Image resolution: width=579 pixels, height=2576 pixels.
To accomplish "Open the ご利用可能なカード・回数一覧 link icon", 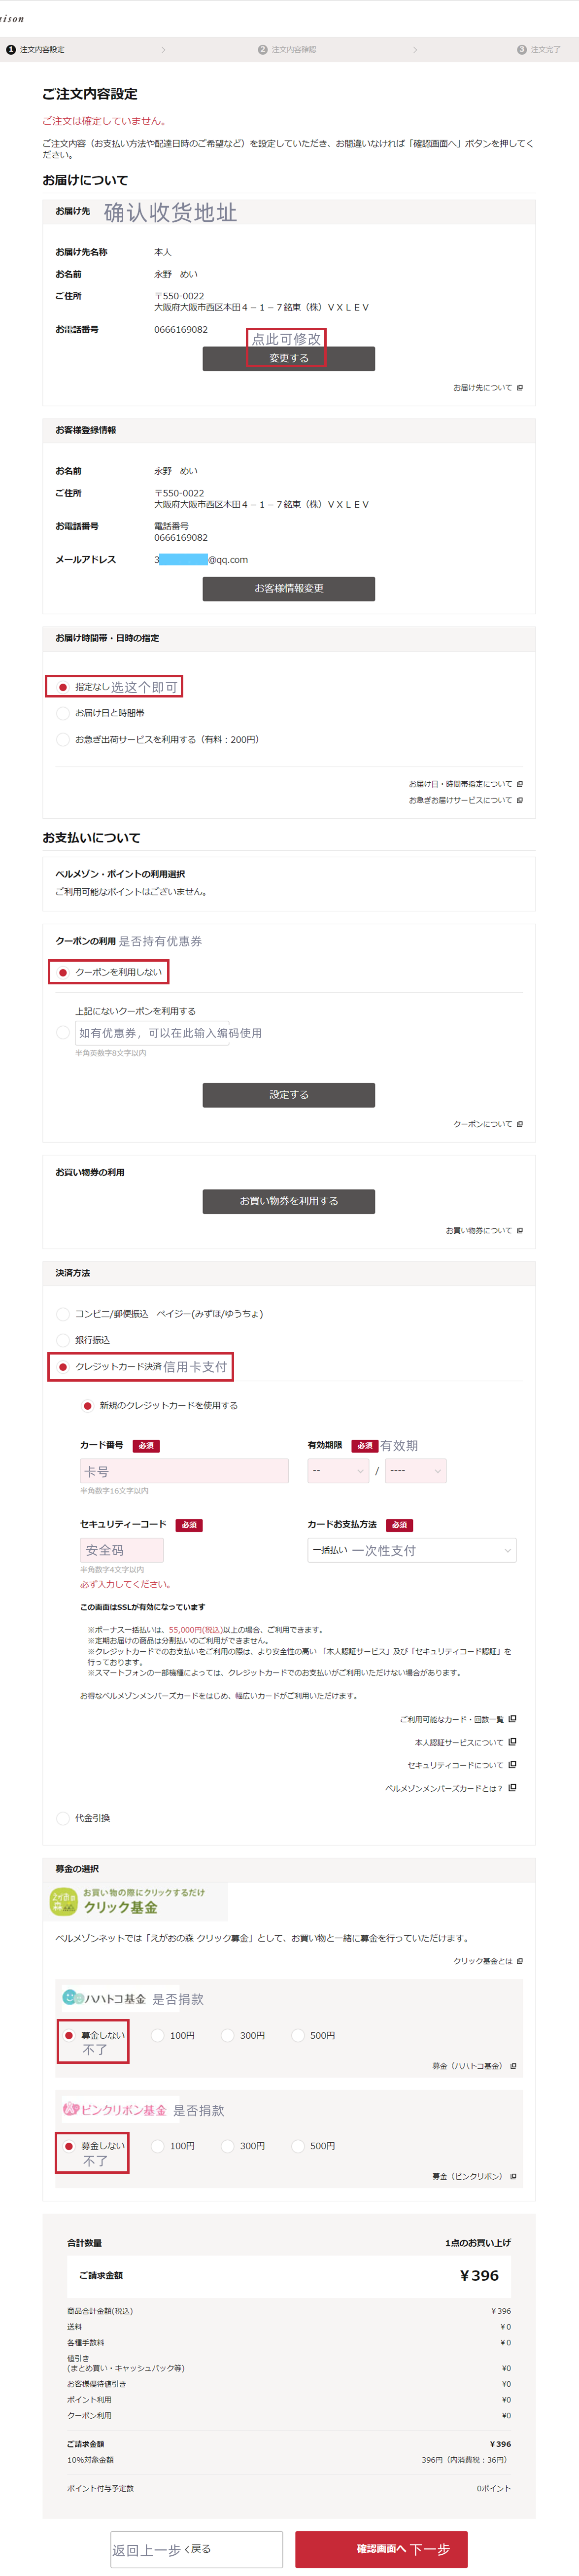I will [x=512, y=1719].
